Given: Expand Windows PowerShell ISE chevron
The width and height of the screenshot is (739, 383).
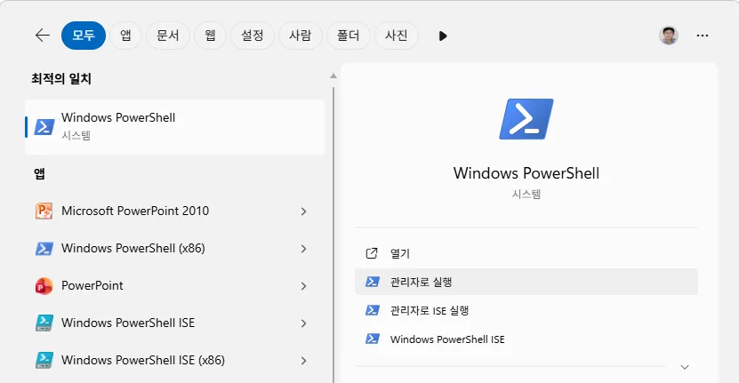Looking at the screenshot, I should point(304,323).
